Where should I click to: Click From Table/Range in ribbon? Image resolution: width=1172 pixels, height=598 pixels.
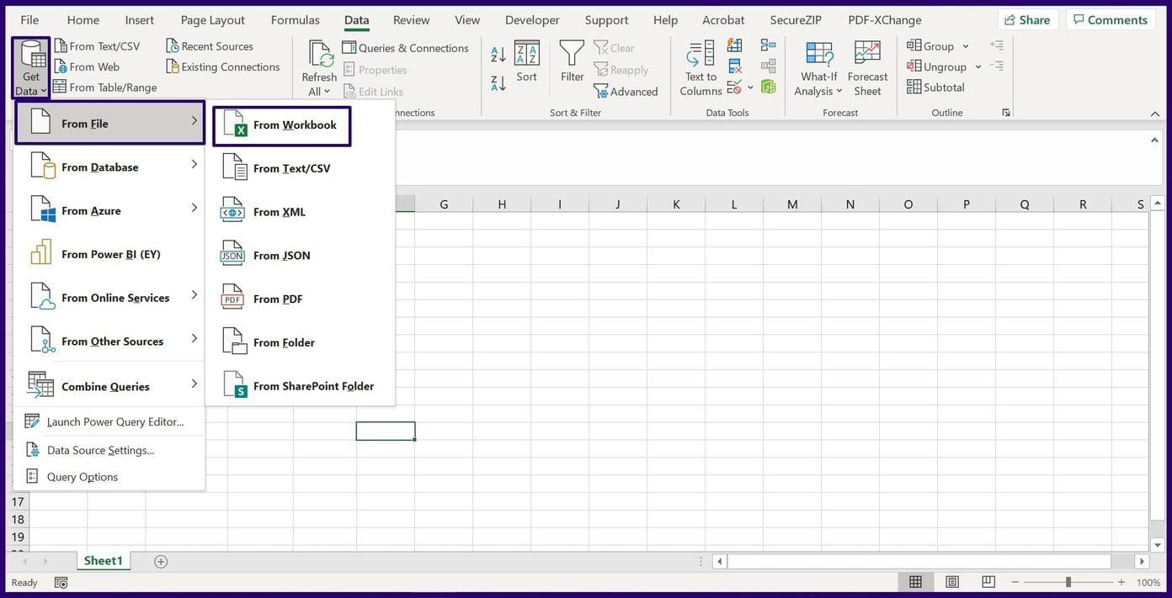pyautogui.click(x=105, y=87)
